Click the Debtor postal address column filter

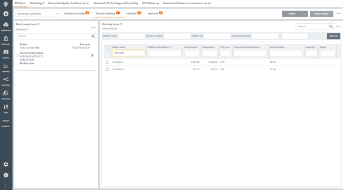(165, 53)
